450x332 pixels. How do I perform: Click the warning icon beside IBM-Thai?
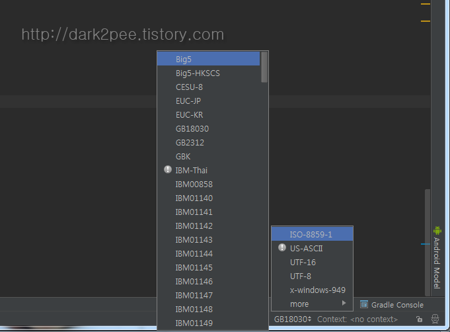coord(168,169)
